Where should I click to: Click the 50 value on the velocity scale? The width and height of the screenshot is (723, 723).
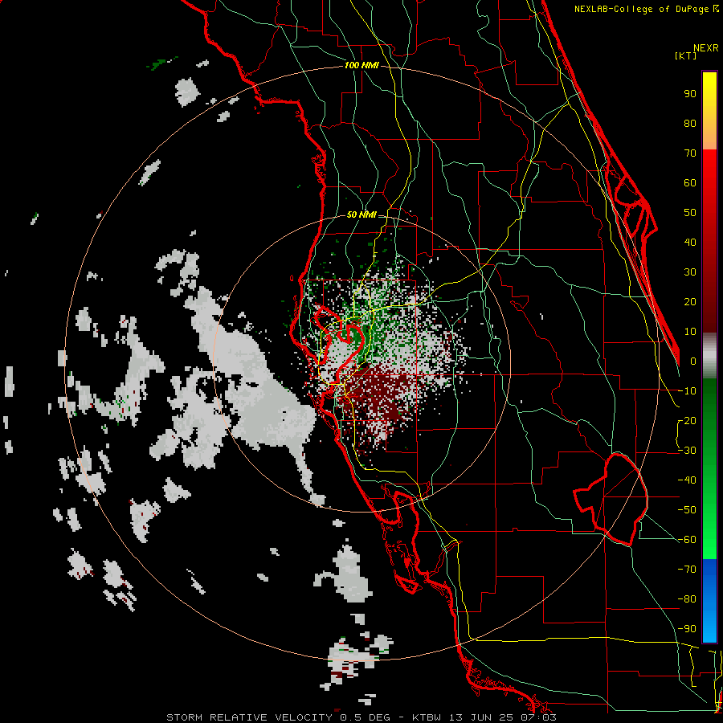tap(690, 212)
